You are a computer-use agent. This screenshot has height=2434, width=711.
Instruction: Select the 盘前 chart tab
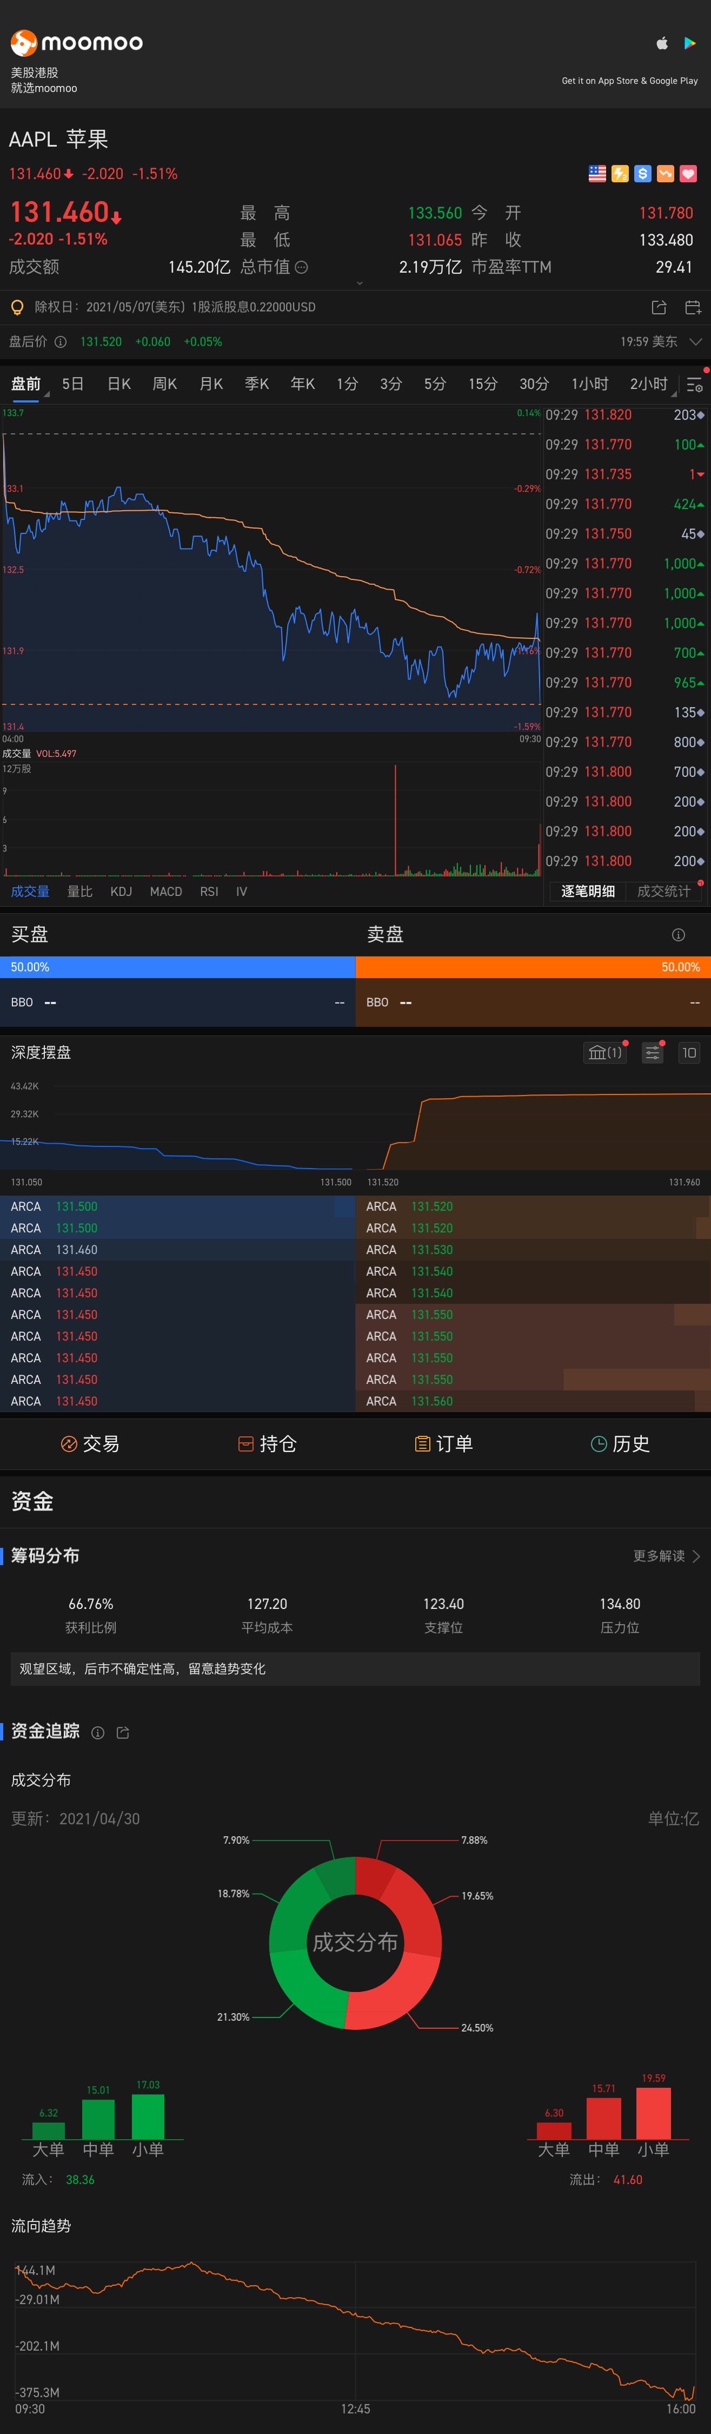click(x=25, y=384)
